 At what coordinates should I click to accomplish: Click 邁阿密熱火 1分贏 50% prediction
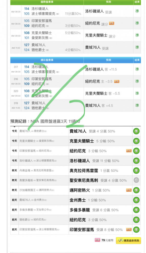[90, 191]
